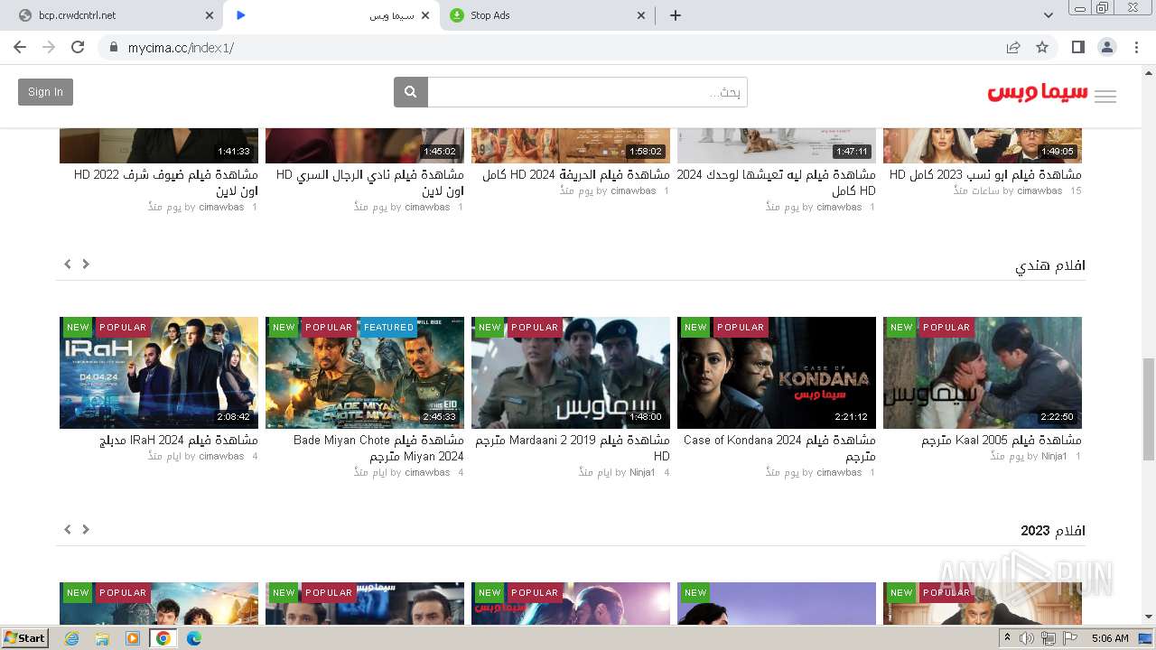Image resolution: width=1156 pixels, height=650 pixels.
Task: Click Chrome icon in the taskbar
Action: point(163,638)
